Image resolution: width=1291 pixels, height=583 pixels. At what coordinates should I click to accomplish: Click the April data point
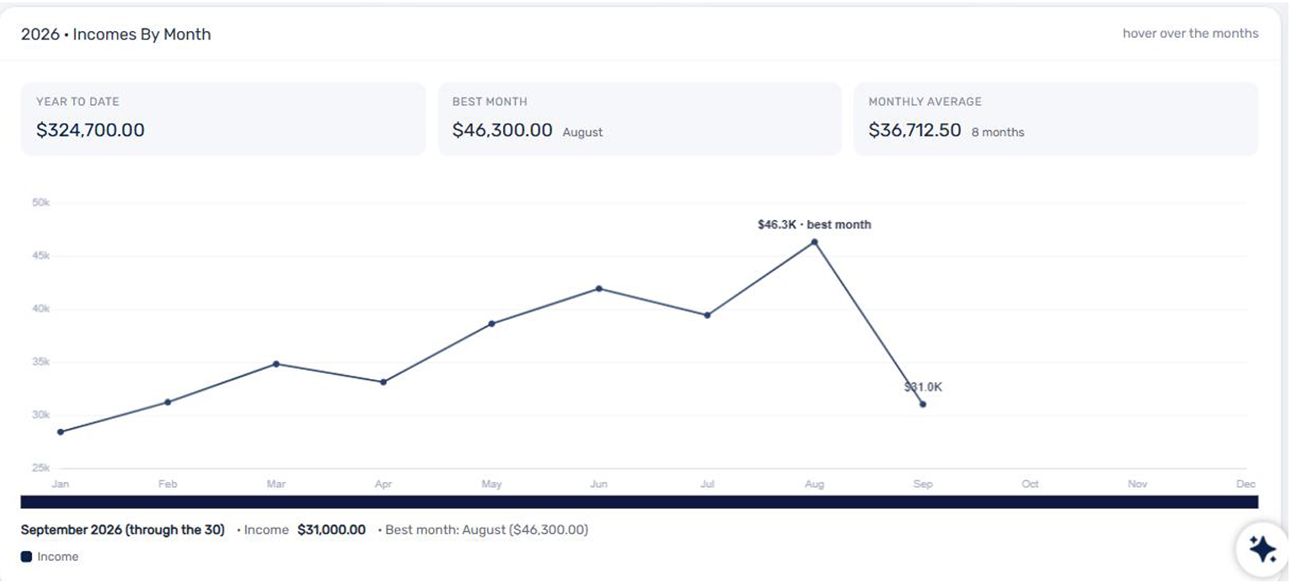point(383,382)
